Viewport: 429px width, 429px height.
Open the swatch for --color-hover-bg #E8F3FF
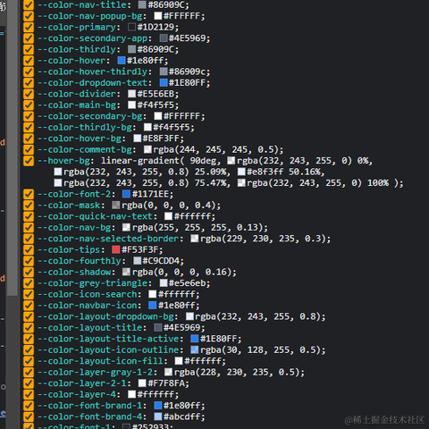click(x=137, y=139)
